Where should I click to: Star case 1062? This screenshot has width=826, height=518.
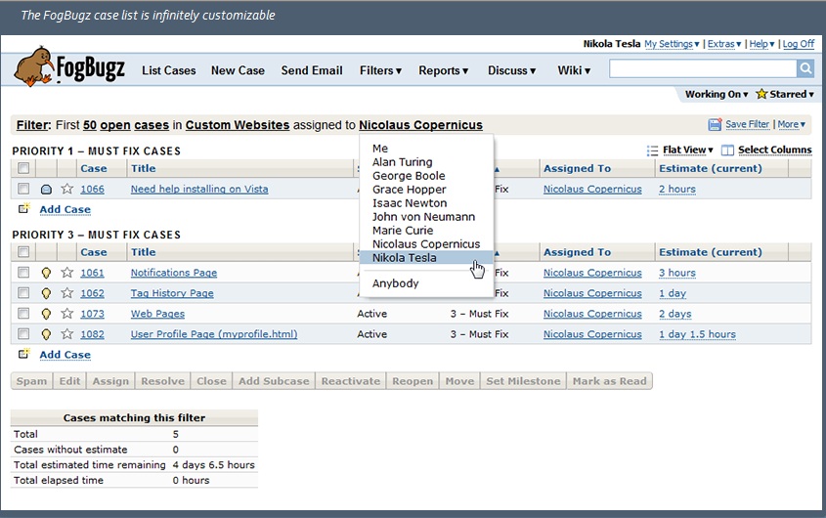click(66, 293)
